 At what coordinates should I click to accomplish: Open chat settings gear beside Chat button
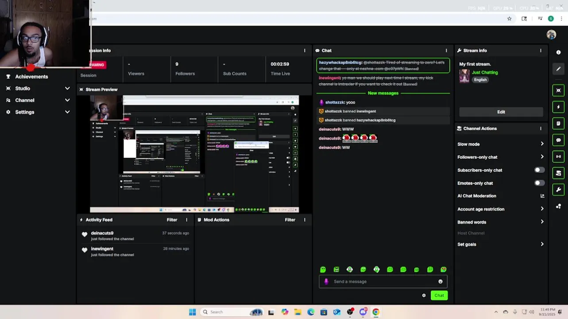coord(424,296)
